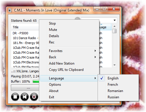Image resolution: width=146 pixels, height=112 pixels.
Task: Click the checkmark next to English
Action: click(x=102, y=78)
